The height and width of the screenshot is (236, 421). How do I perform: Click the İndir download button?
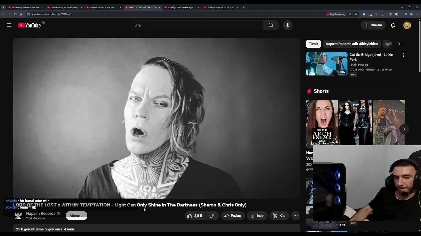(257, 216)
